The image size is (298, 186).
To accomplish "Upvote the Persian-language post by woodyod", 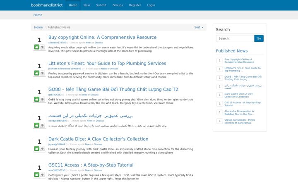I will pyautogui.click(x=37, y=125).
